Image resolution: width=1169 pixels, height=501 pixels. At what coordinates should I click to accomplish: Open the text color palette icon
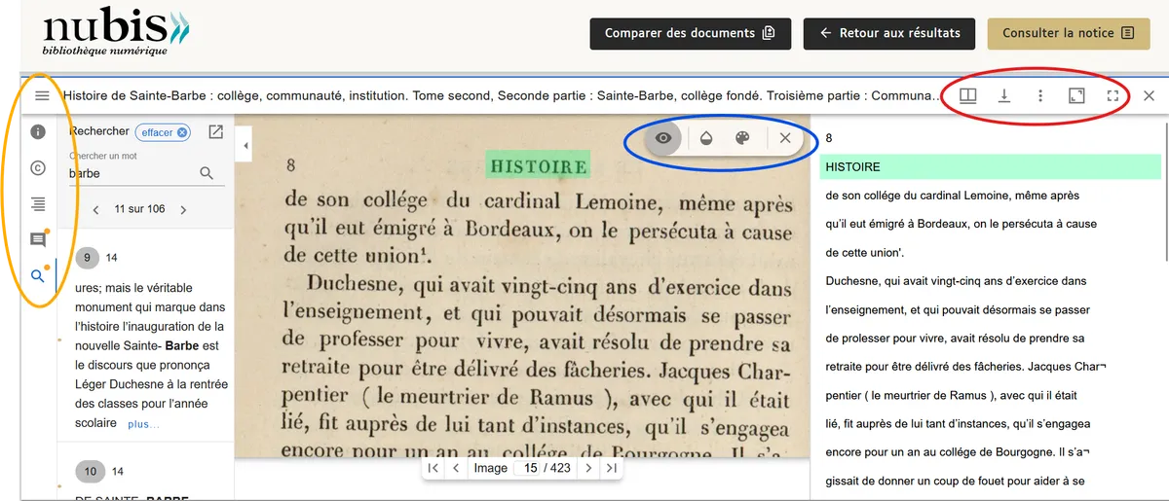(x=742, y=138)
